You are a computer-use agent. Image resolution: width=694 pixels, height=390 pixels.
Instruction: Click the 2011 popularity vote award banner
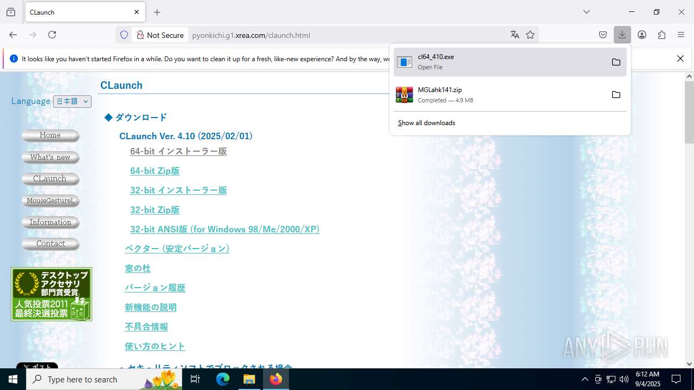click(52, 294)
